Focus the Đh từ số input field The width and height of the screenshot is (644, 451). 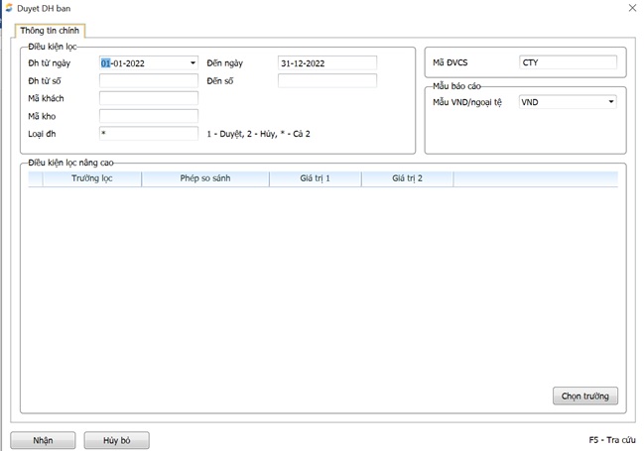[148, 80]
